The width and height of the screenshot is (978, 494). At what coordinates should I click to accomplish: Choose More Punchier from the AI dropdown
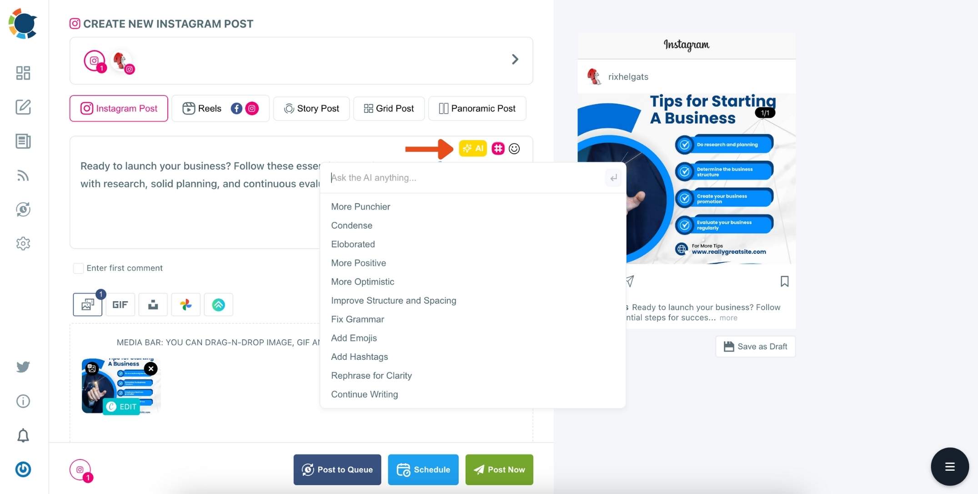pyautogui.click(x=361, y=207)
